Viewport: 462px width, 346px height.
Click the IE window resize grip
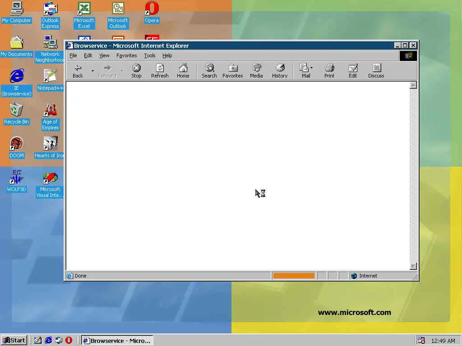click(x=416, y=277)
